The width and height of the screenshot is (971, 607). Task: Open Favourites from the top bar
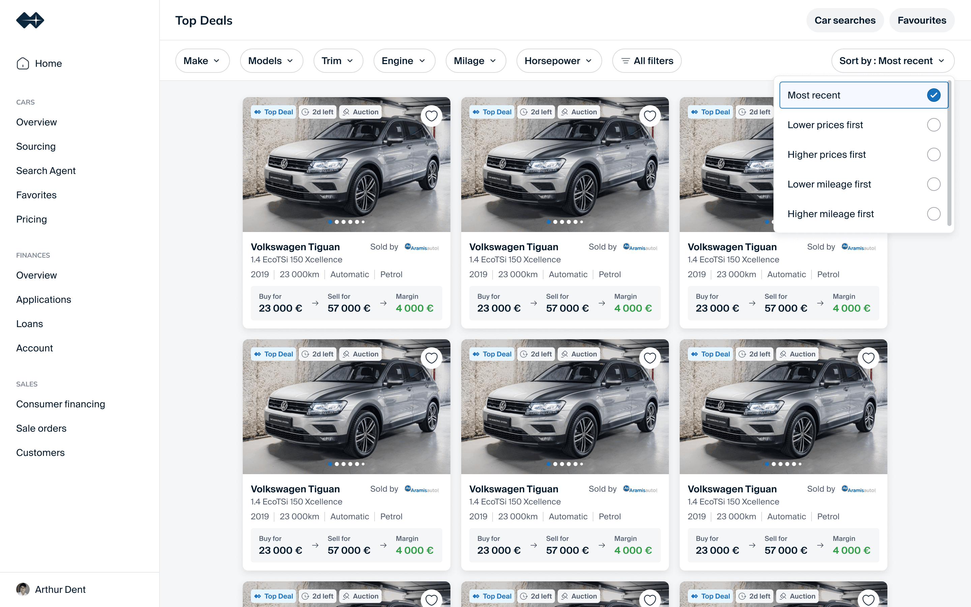[x=922, y=20]
